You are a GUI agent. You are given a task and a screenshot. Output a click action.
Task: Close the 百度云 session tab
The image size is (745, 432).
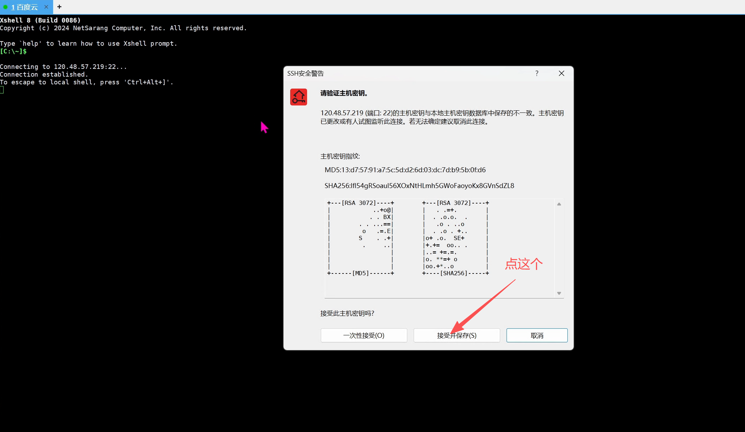[46, 7]
